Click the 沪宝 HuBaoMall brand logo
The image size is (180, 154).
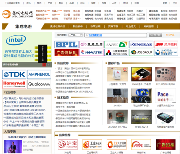(68, 145)
